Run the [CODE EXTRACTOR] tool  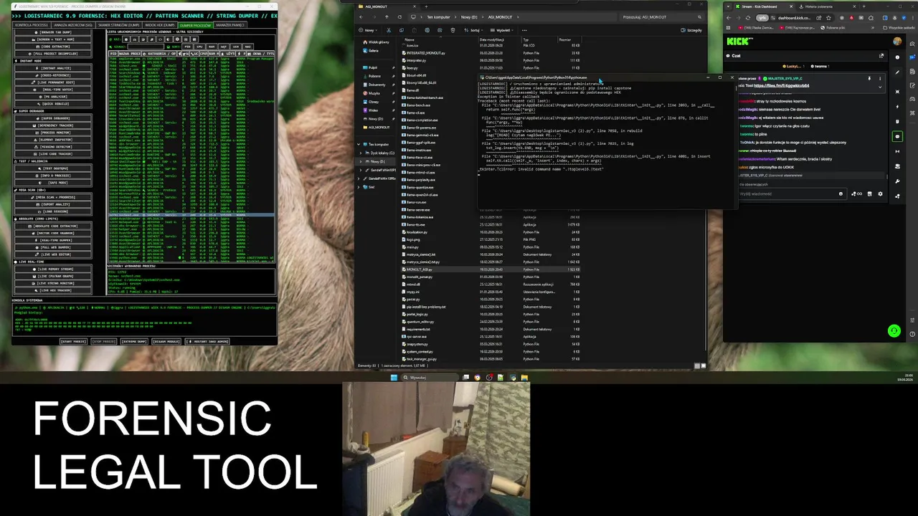[53, 47]
